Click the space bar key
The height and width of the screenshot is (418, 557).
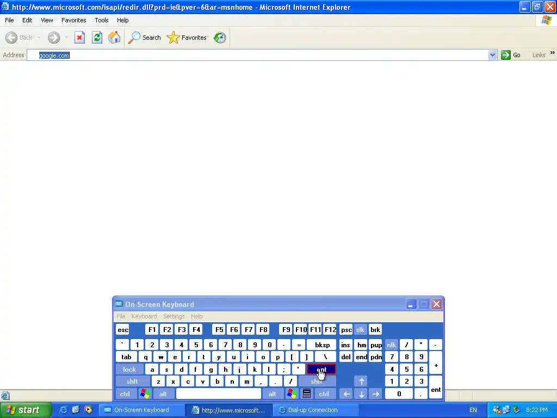[219, 394]
